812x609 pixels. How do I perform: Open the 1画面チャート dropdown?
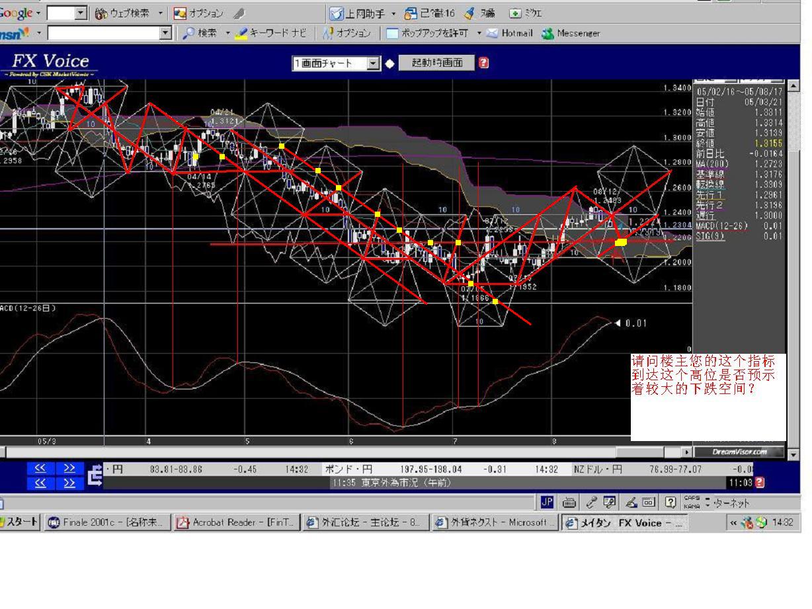(374, 63)
